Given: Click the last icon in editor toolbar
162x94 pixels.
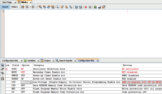Looking at the screenshot, I should point(104,7).
